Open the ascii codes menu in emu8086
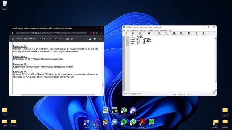Image resolution: width=232 pixels, height=130 pixels. (163, 30)
